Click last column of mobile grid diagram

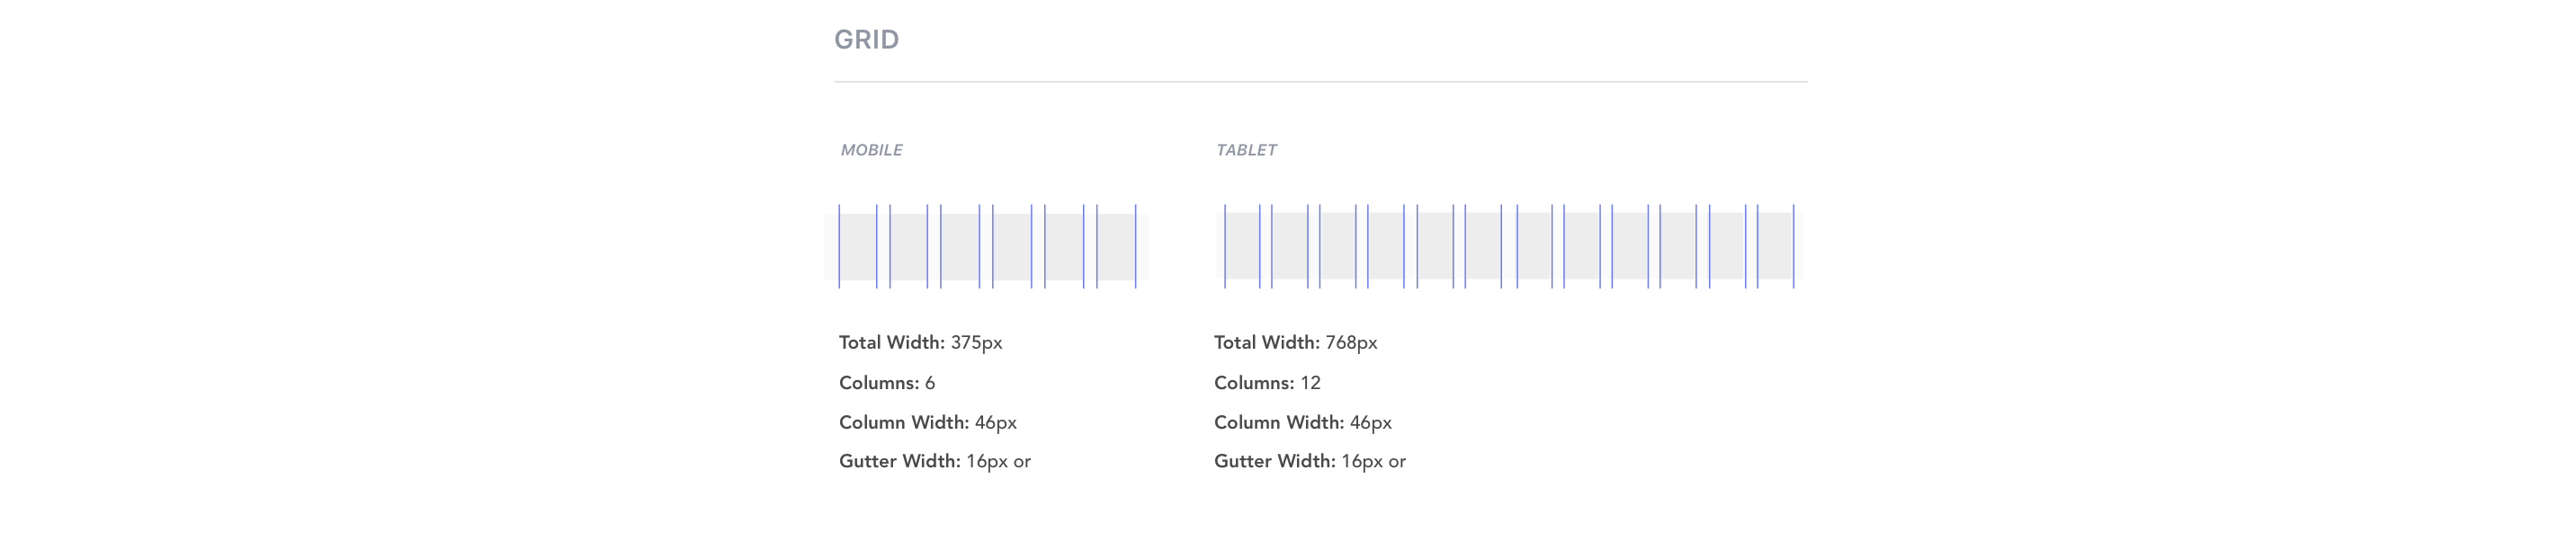pyautogui.click(x=1116, y=247)
